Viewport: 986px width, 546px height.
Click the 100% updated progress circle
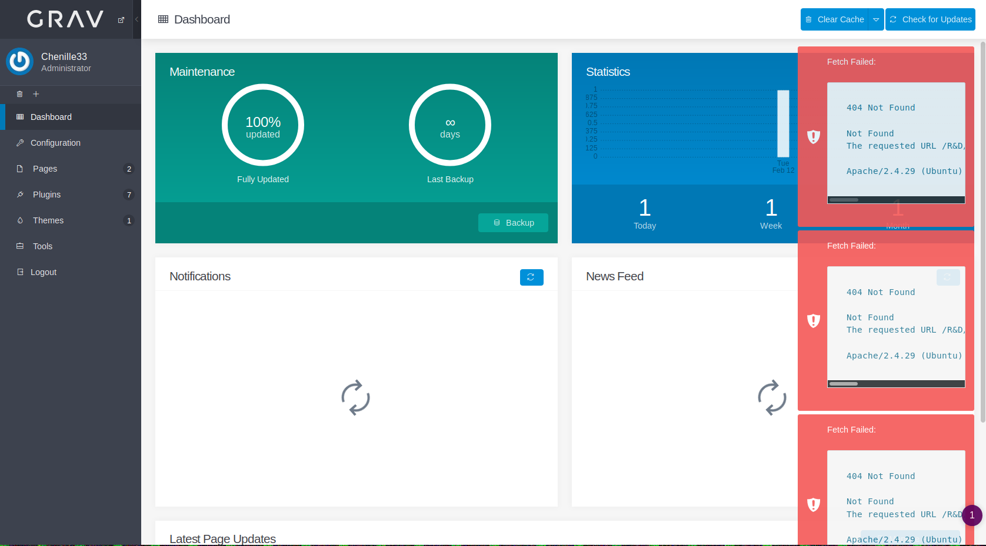263,125
